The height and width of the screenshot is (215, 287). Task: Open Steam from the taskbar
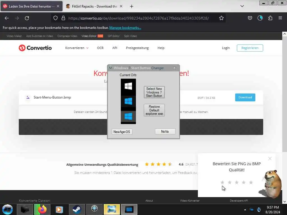[77, 209]
